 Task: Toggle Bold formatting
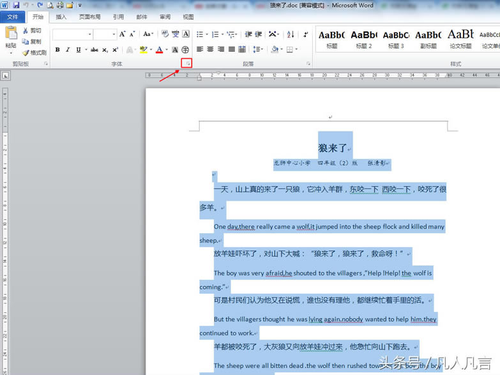point(57,50)
